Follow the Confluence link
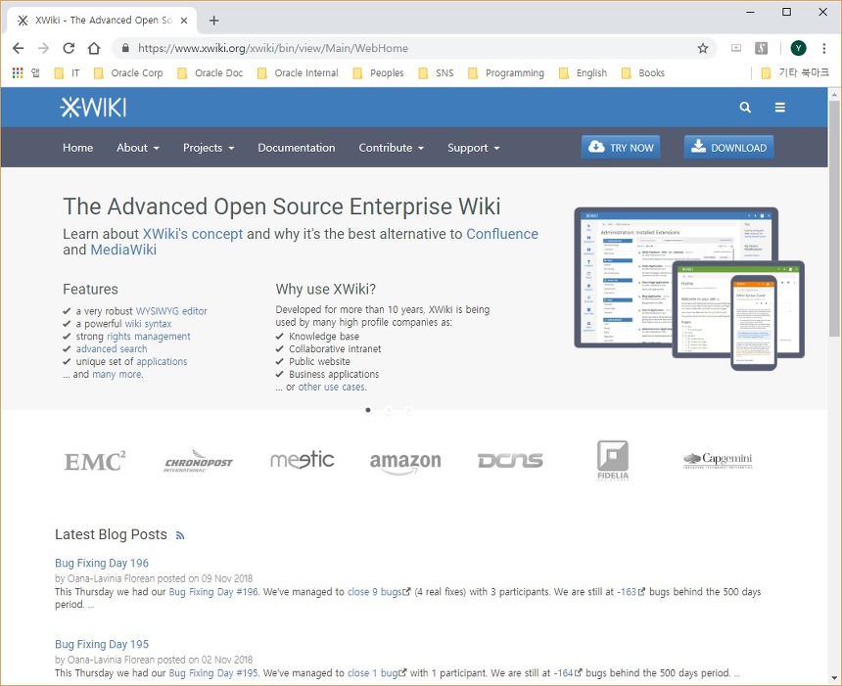 click(502, 234)
